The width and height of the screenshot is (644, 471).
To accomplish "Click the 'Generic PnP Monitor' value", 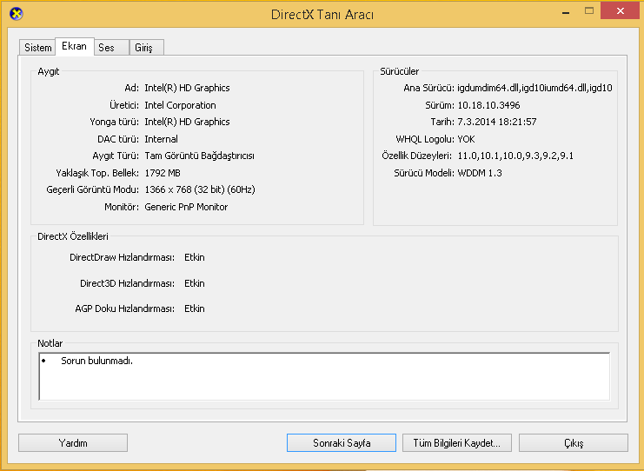I will coord(186,207).
